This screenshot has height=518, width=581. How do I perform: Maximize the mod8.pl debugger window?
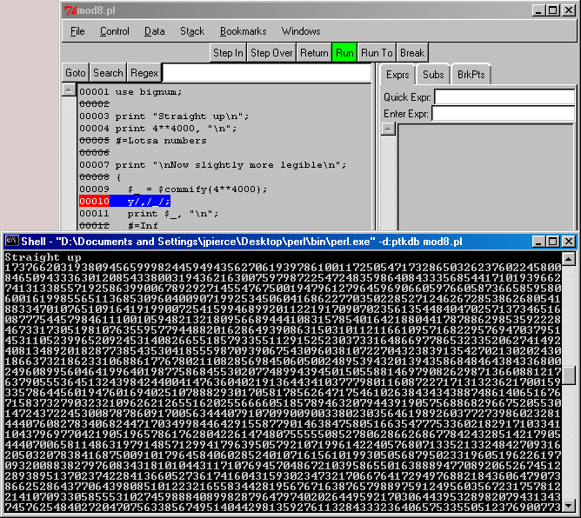[x=552, y=10]
